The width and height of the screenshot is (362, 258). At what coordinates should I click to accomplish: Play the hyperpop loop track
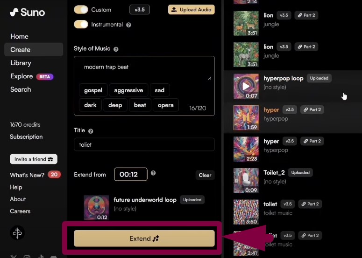coord(246,86)
